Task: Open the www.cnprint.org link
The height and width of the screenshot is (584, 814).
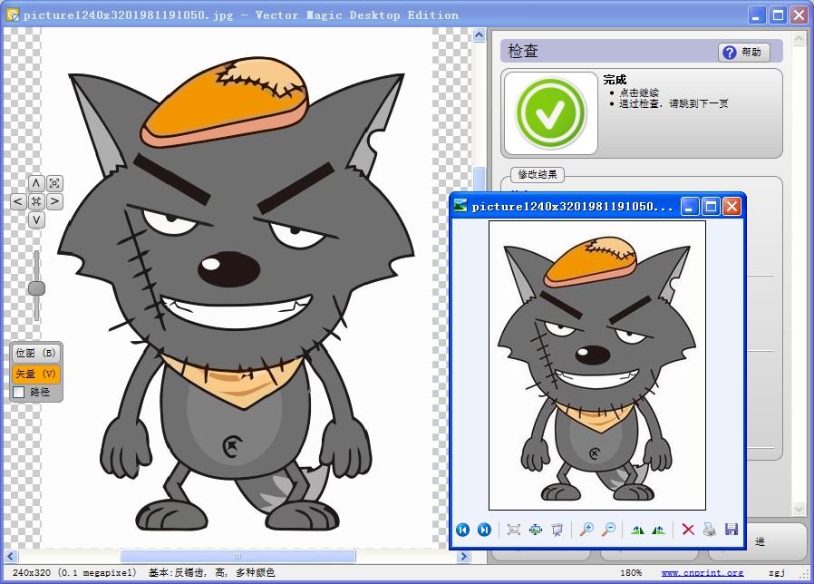Action: point(702,573)
